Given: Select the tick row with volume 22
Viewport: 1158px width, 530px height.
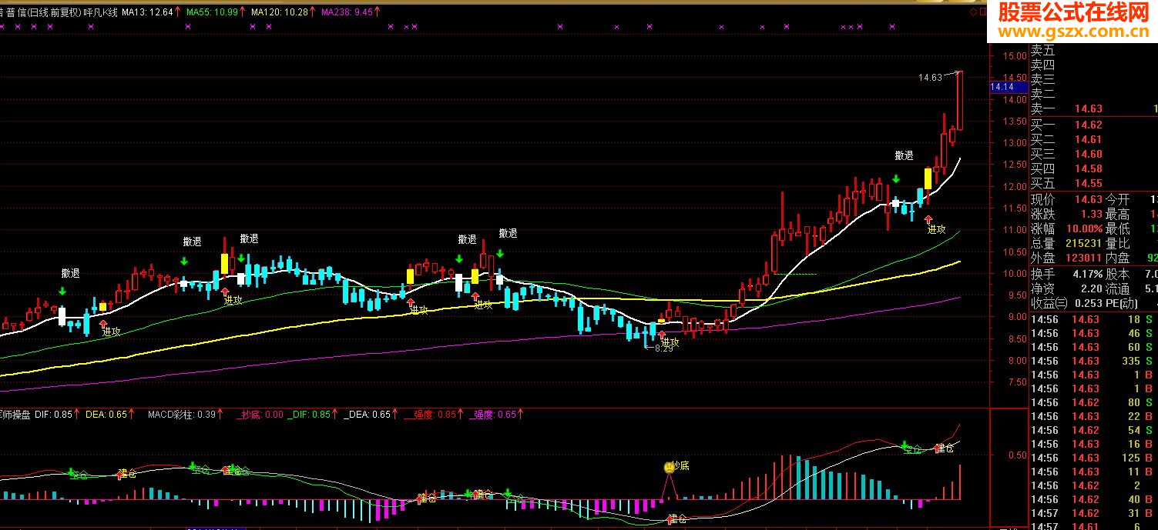Looking at the screenshot, I should (x=1094, y=416).
